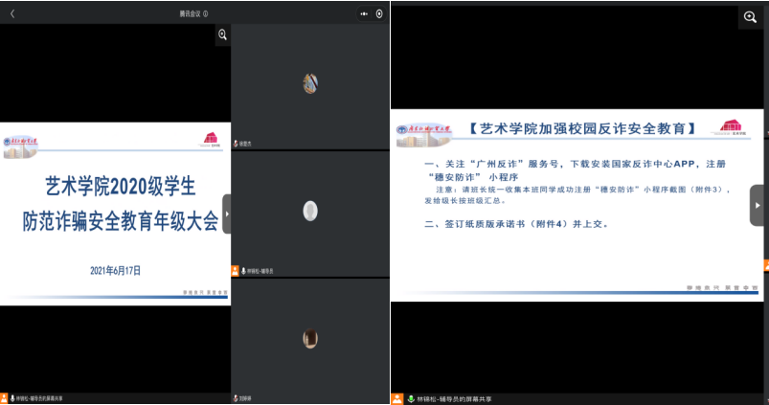
Task: Open meeting info beside 腾讯会议 title
Action: coord(206,13)
